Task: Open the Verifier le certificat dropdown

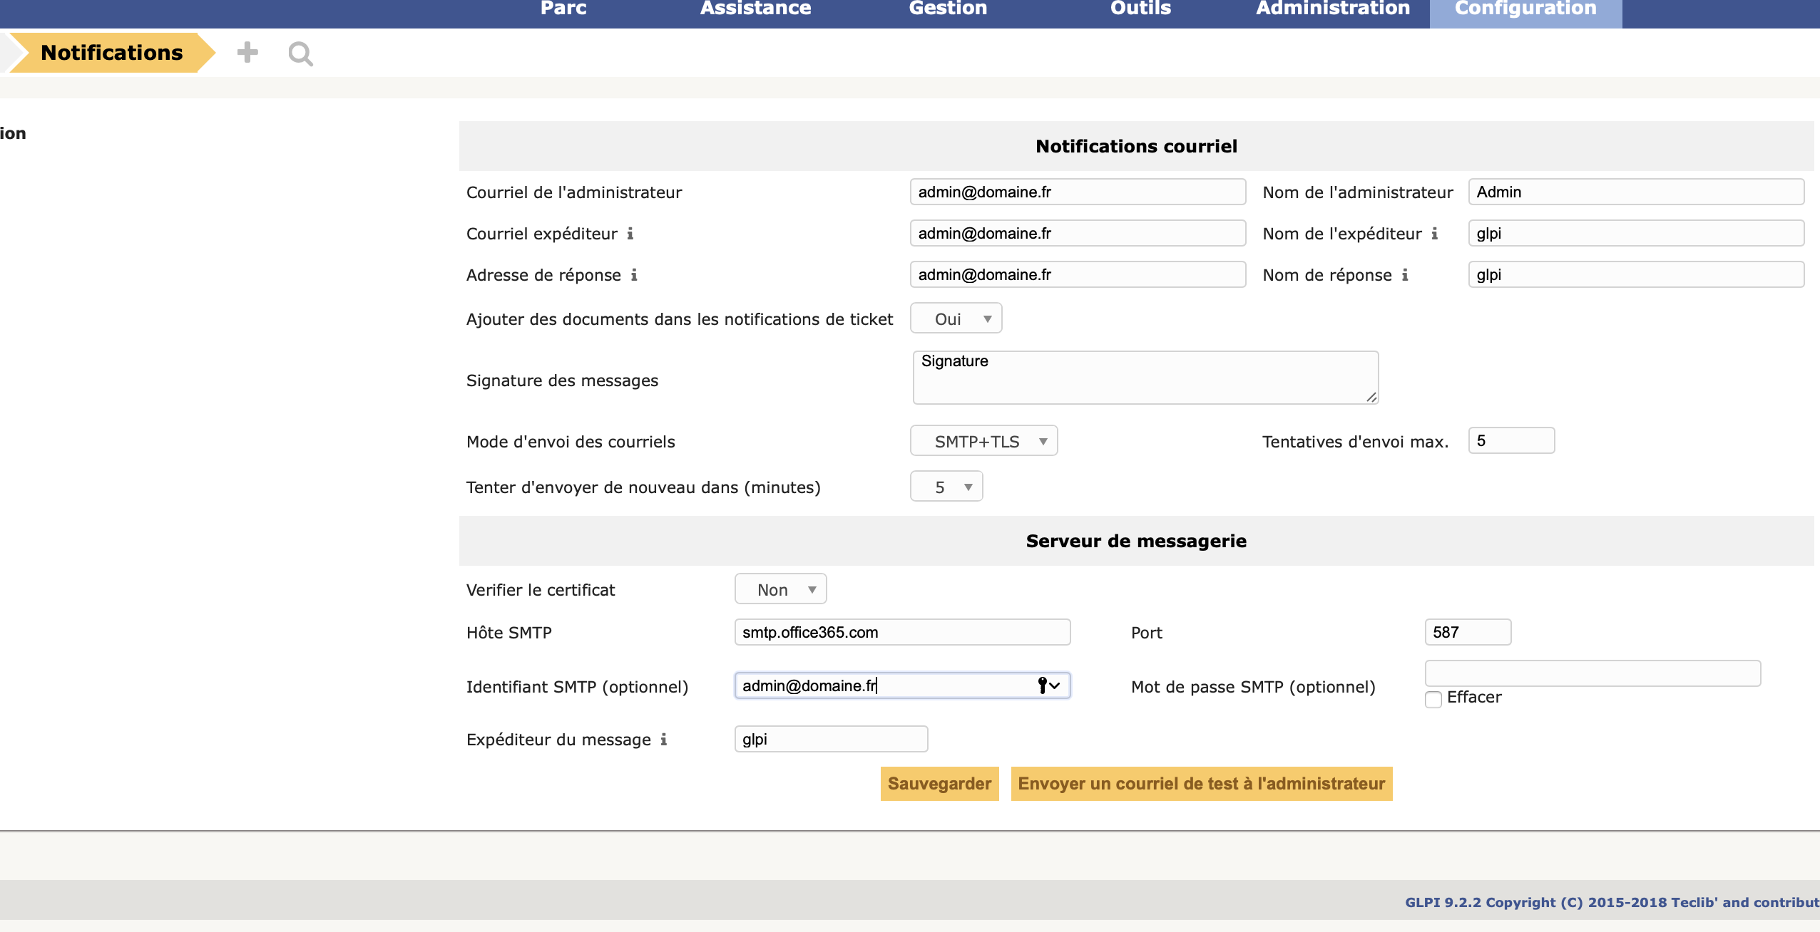Action: pyautogui.click(x=781, y=589)
